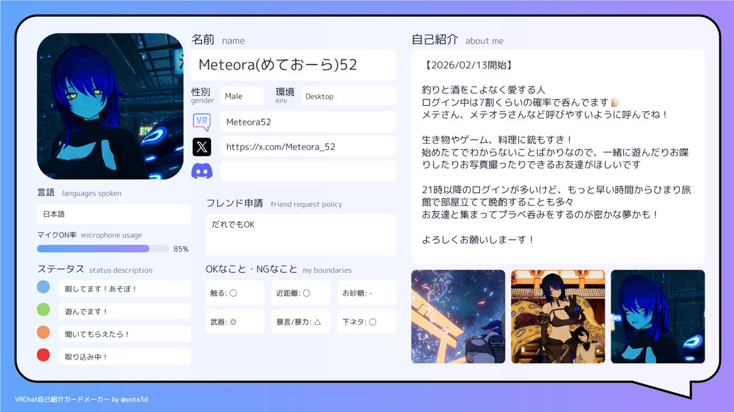The height and width of the screenshot is (412, 734).
Task: Click the よろしくお願いしまーす！ line
Action: tap(479, 240)
